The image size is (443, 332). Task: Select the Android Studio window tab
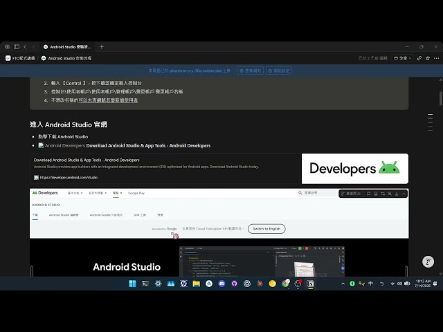(67, 47)
